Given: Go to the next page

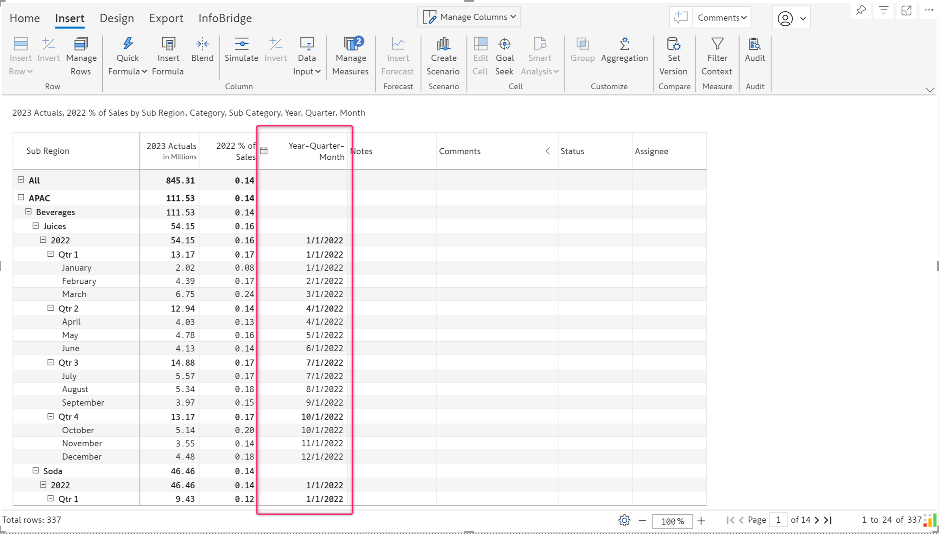Looking at the screenshot, I should [817, 520].
